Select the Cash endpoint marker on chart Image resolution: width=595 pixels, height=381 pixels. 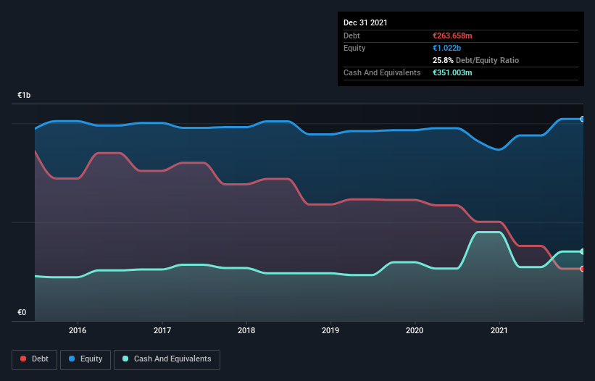583,251
